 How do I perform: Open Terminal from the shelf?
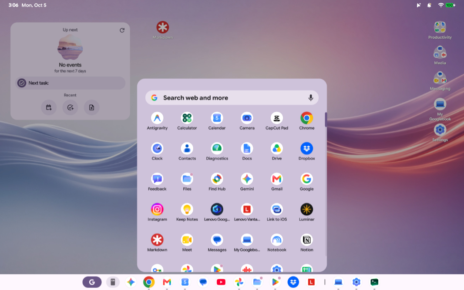374,282
